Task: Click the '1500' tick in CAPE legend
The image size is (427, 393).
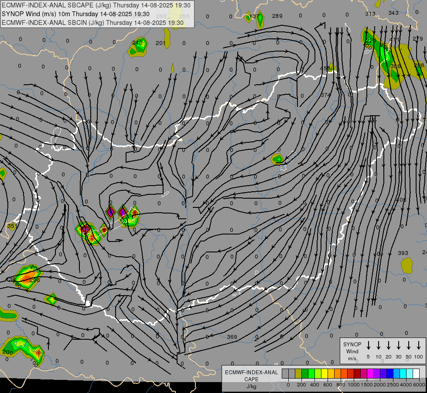Action: click(x=367, y=385)
